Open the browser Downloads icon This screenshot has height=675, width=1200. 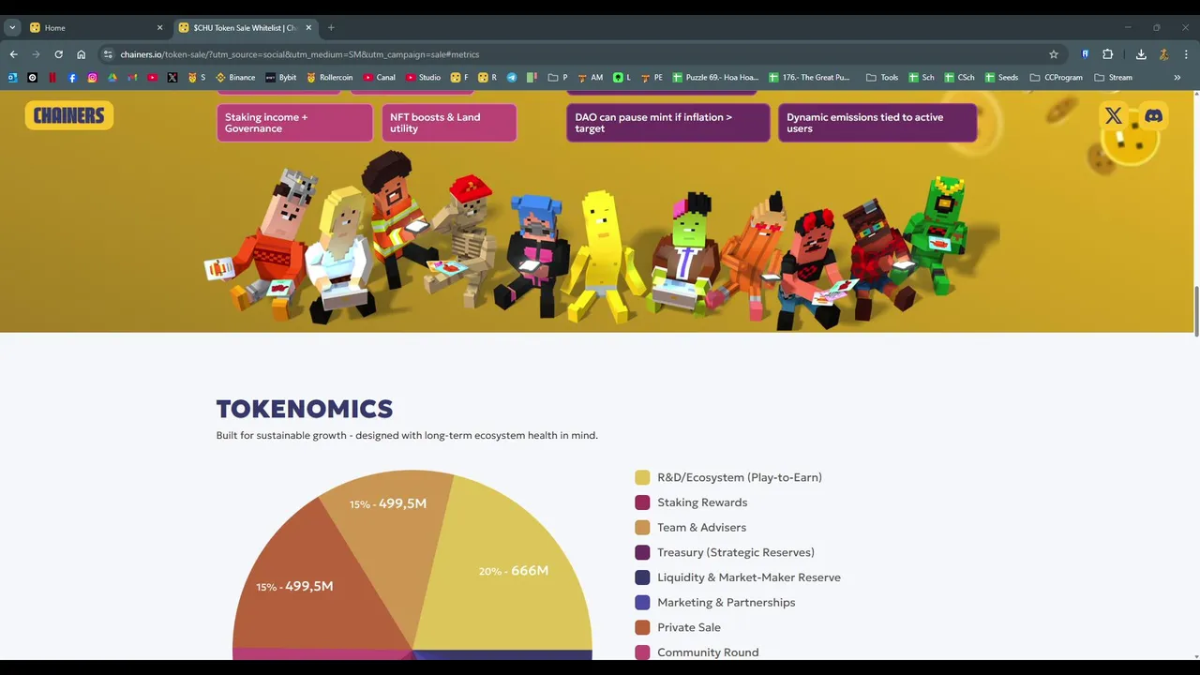1141,54
